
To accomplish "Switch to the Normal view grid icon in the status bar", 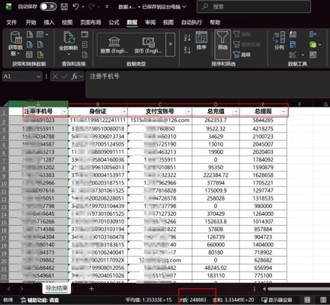I will (307, 300).
